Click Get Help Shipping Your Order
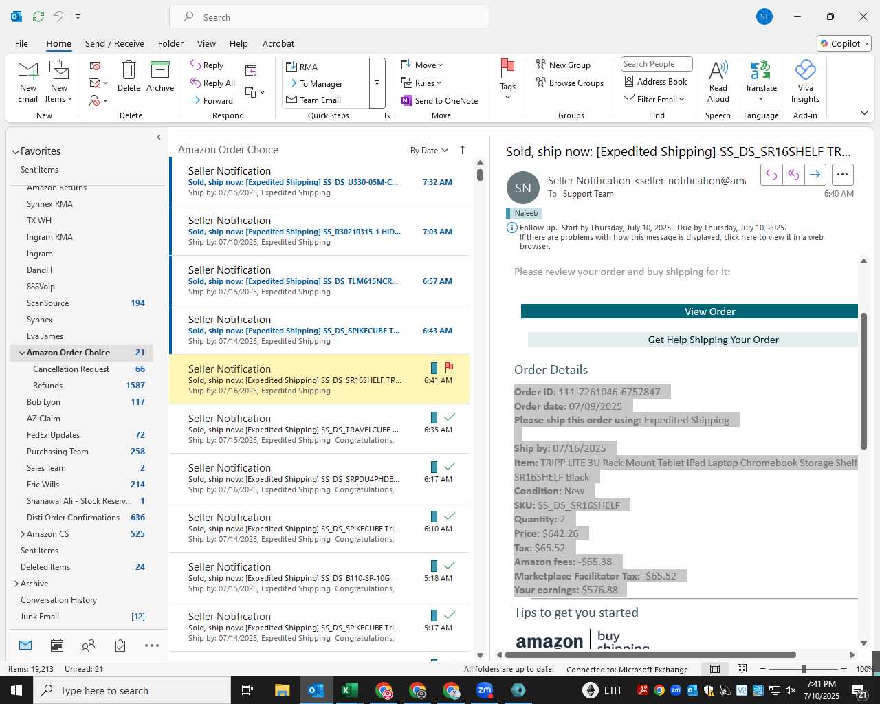The width and height of the screenshot is (880, 704). click(x=693, y=340)
